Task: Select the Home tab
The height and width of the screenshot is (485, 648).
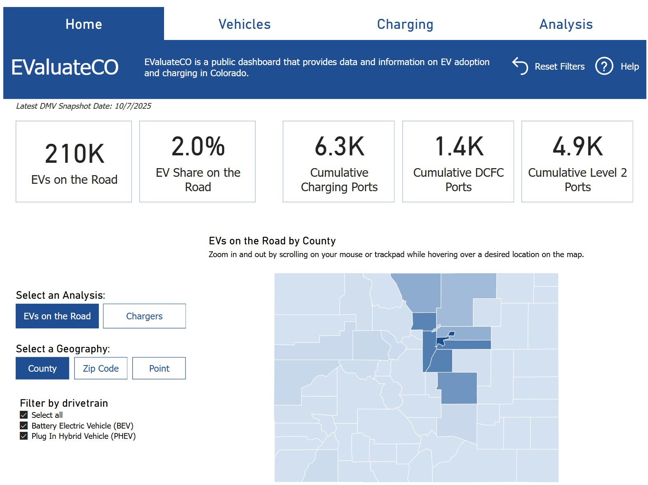Action: pyautogui.click(x=84, y=24)
